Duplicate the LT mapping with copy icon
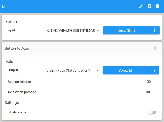The height and width of the screenshot is (122, 164). (x=149, y=6)
